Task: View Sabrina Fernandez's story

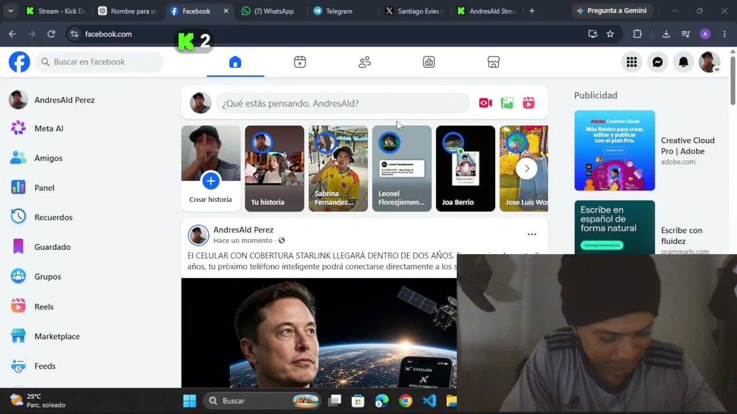Action: (338, 168)
